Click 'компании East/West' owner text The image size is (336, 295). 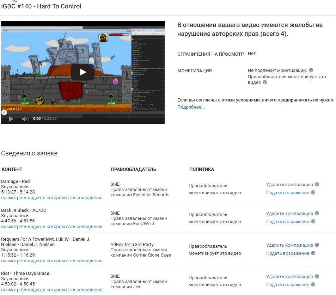coord(132,224)
